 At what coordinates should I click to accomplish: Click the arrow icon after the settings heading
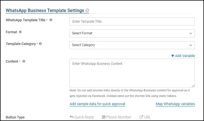click(x=87, y=10)
